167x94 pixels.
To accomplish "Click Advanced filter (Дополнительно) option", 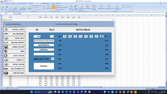I will click(x=60, y=9).
